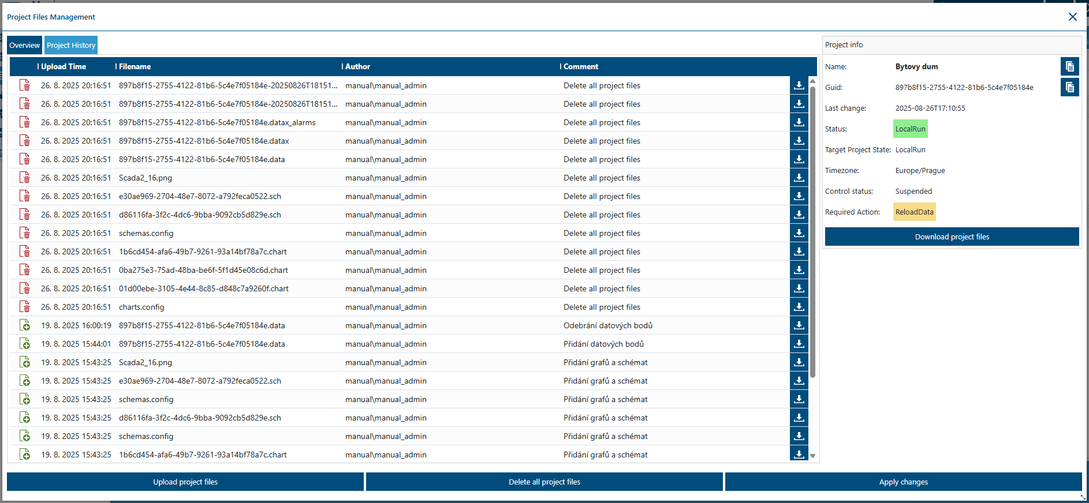Sort by Filename column header
This screenshot has width=1089, height=503.
135,66
